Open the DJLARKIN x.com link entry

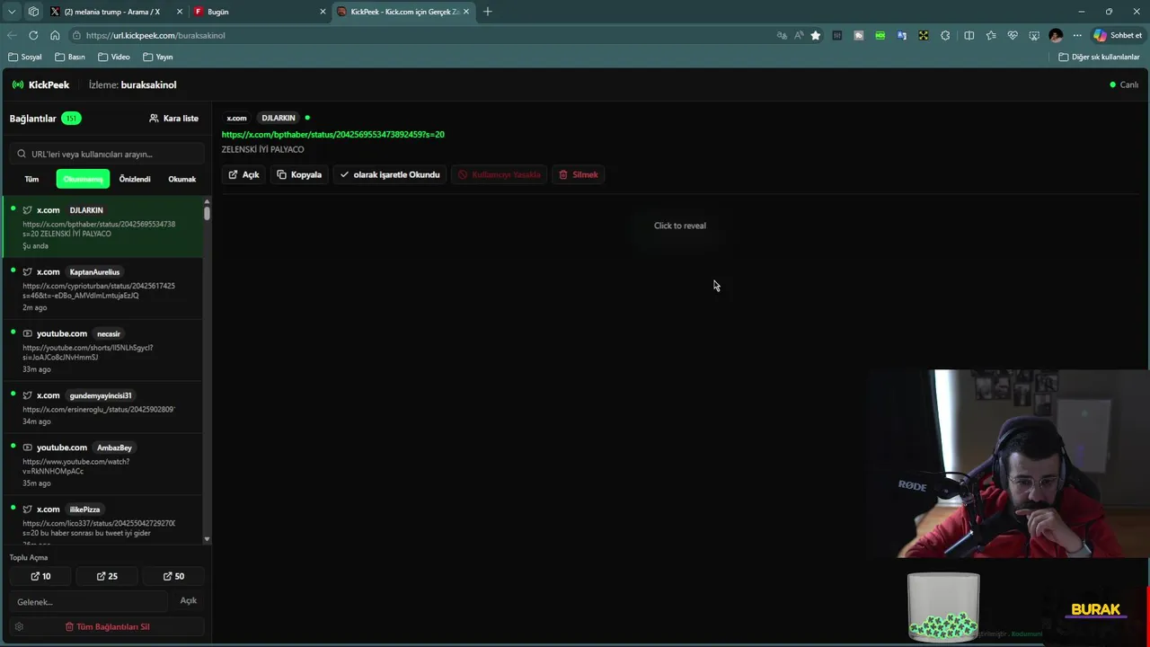coord(103,227)
